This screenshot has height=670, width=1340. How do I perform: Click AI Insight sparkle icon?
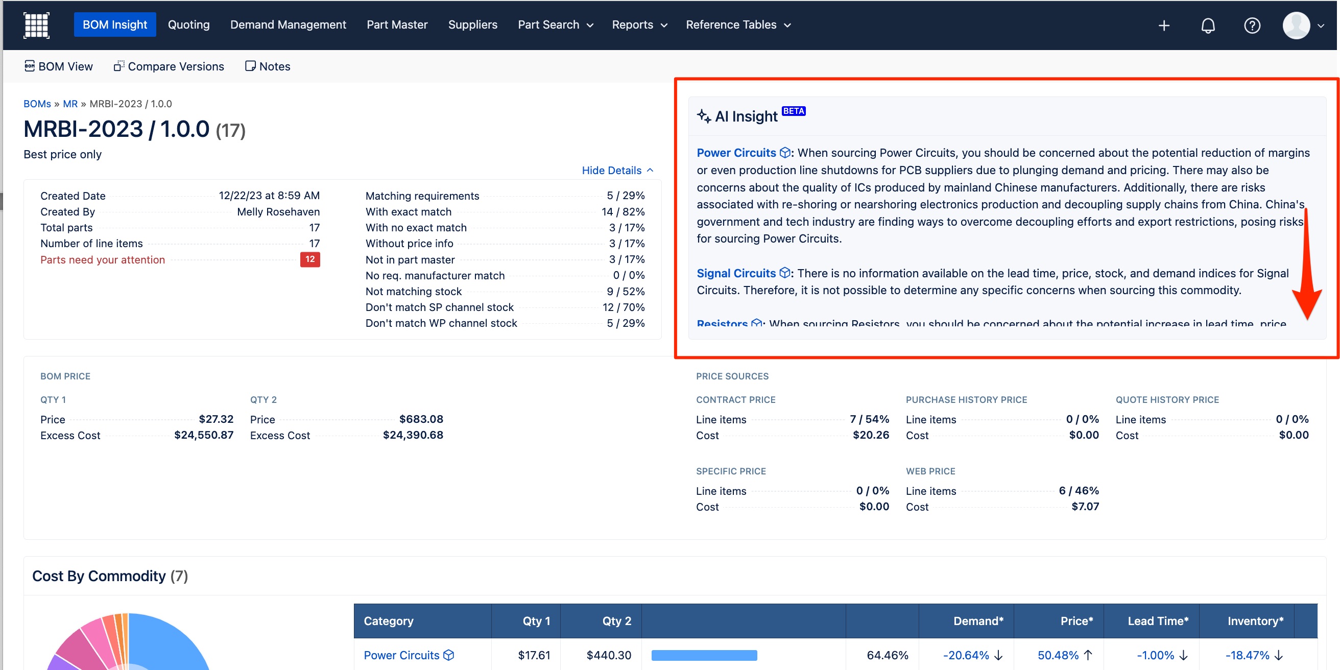pyautogui.click(x=703, y=116)
